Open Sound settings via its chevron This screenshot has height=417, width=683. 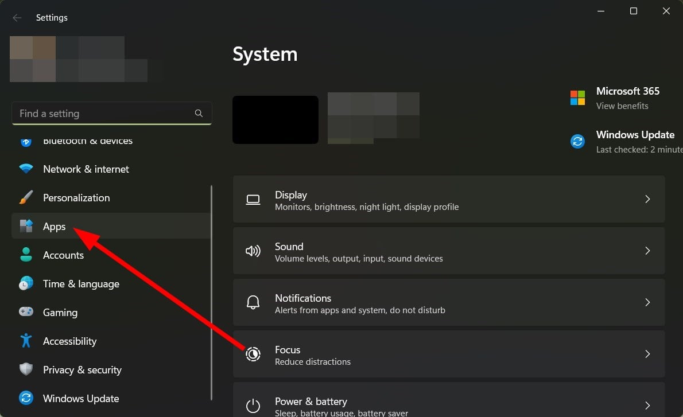pos(648,251)
